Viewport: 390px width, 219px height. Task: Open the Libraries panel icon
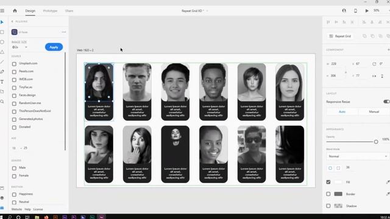2,188
